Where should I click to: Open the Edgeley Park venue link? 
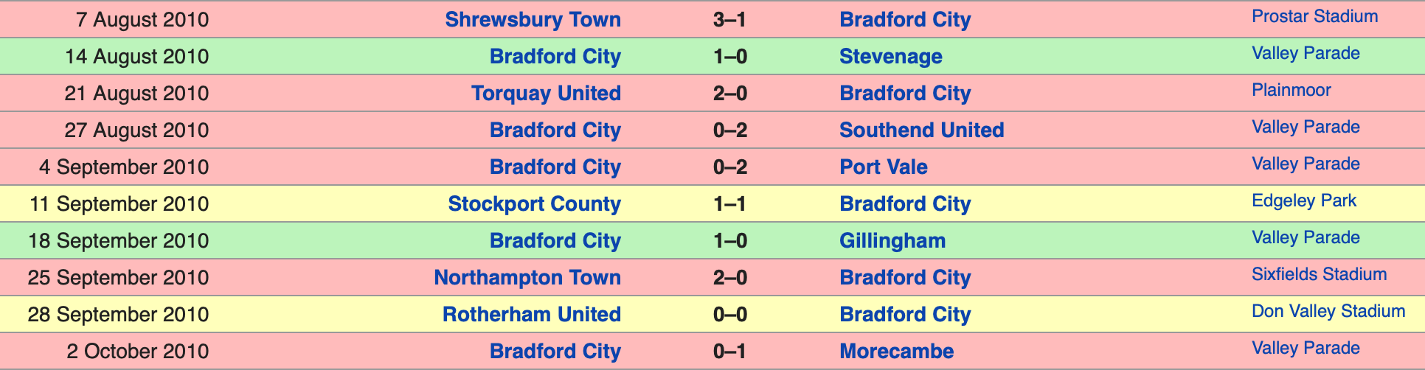[1303, 200]
